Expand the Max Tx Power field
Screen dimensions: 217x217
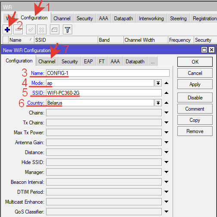(166, 132)
